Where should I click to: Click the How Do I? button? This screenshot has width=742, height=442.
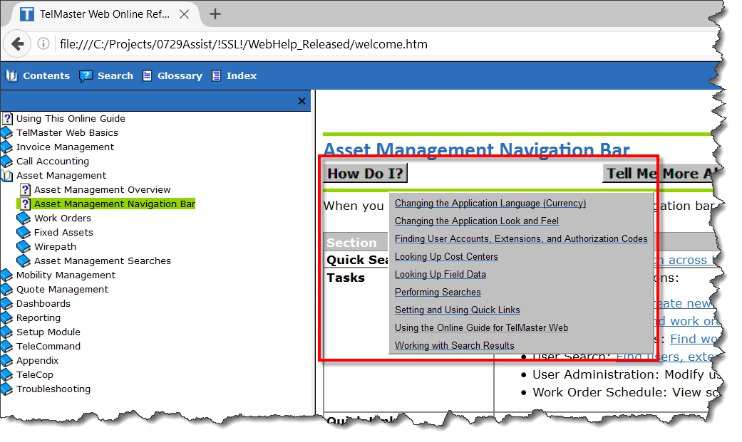(365, 174)
